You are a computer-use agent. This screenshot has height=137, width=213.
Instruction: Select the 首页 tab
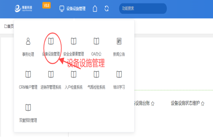coord(9,26)
